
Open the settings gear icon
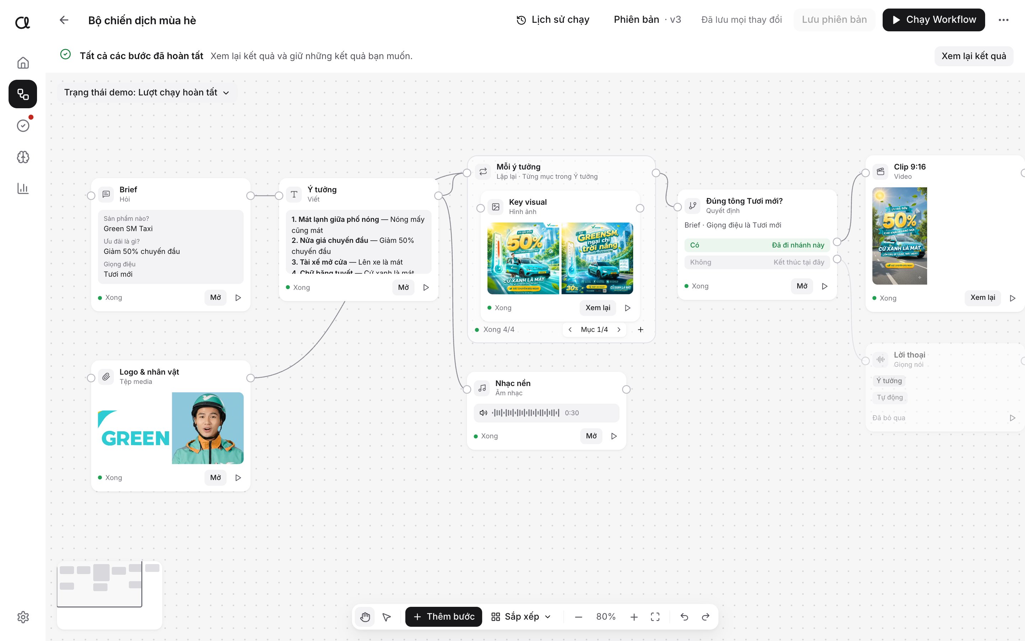click(x=23, y=617)
